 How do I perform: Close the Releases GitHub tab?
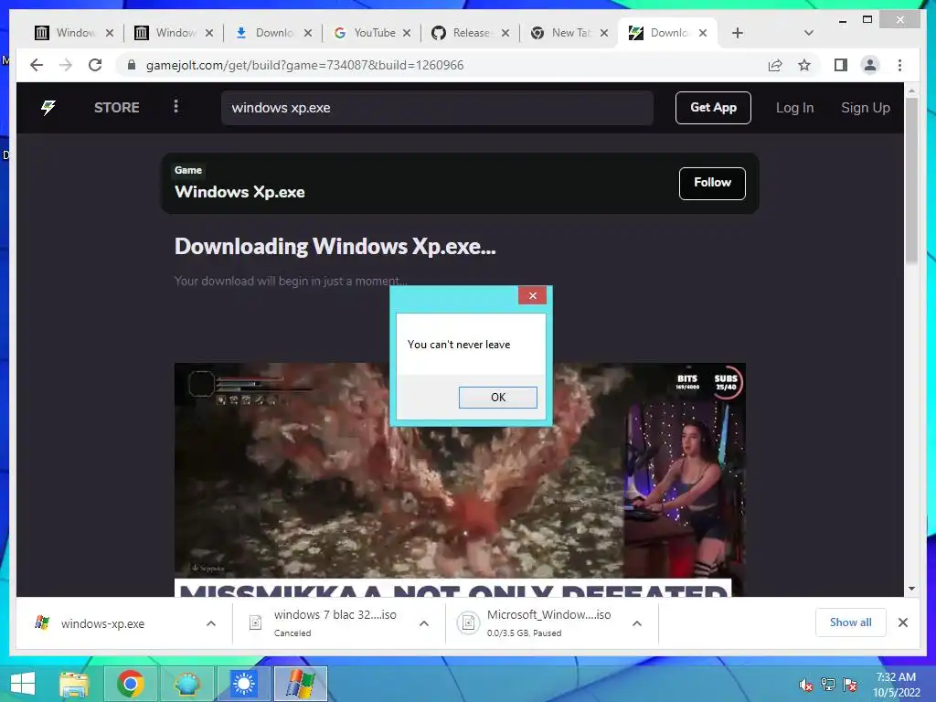[x=505, y=33]
